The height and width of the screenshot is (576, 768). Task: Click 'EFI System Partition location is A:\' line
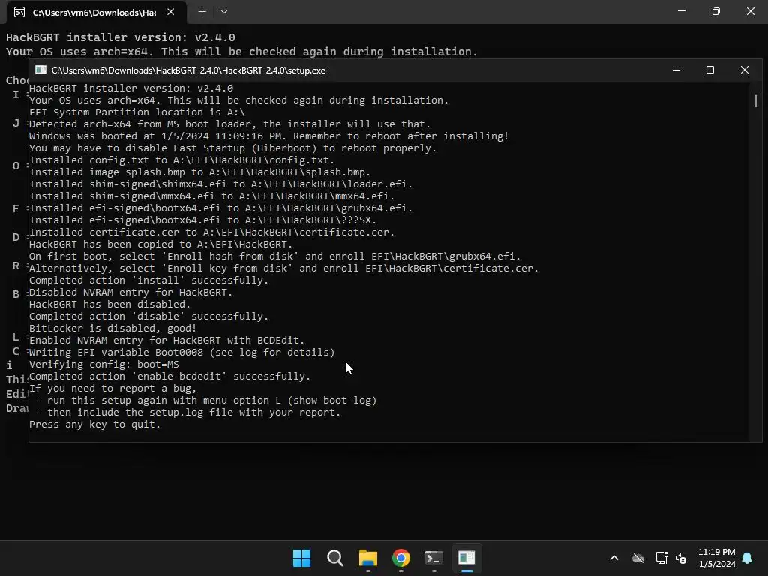pyautogui.click(x=136, y=112)
